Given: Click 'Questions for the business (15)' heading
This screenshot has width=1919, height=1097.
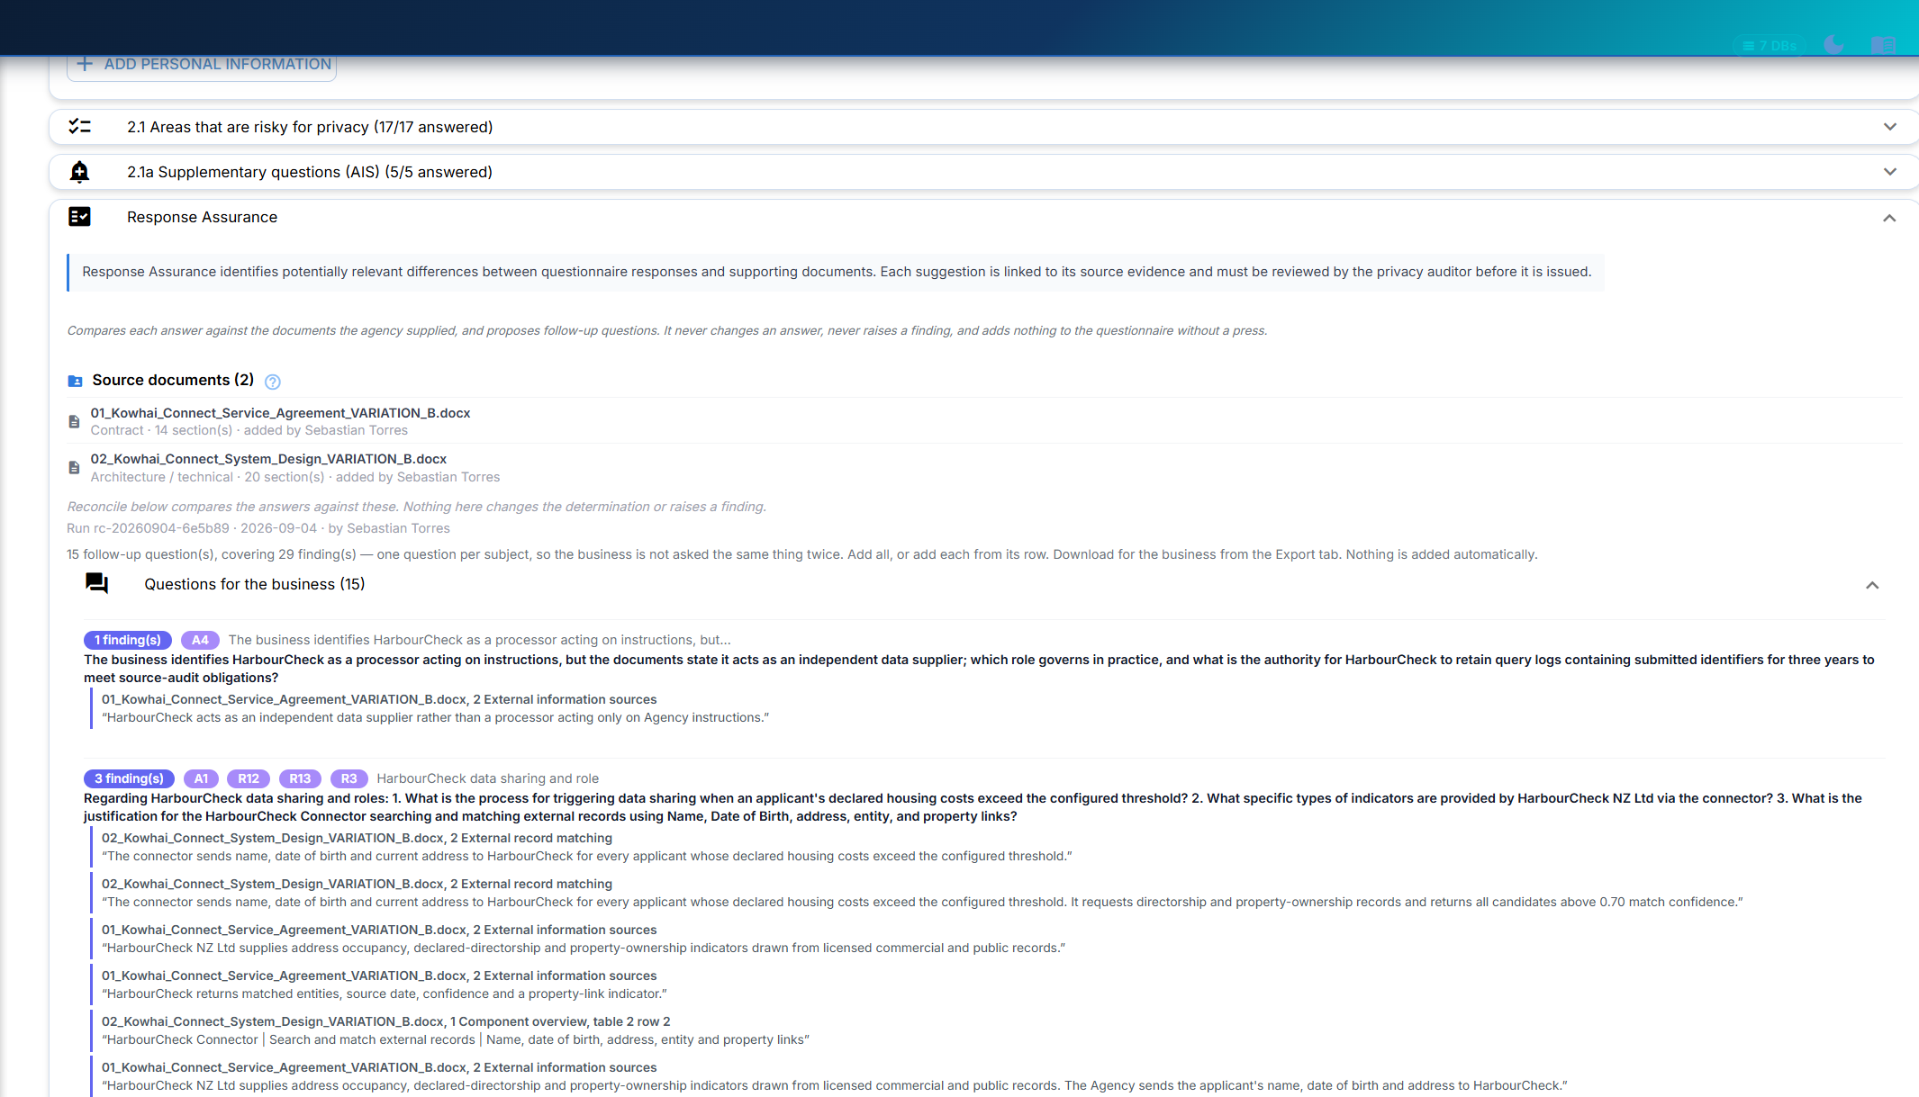Looking at the screenshot, I should (x=255, y=584).
